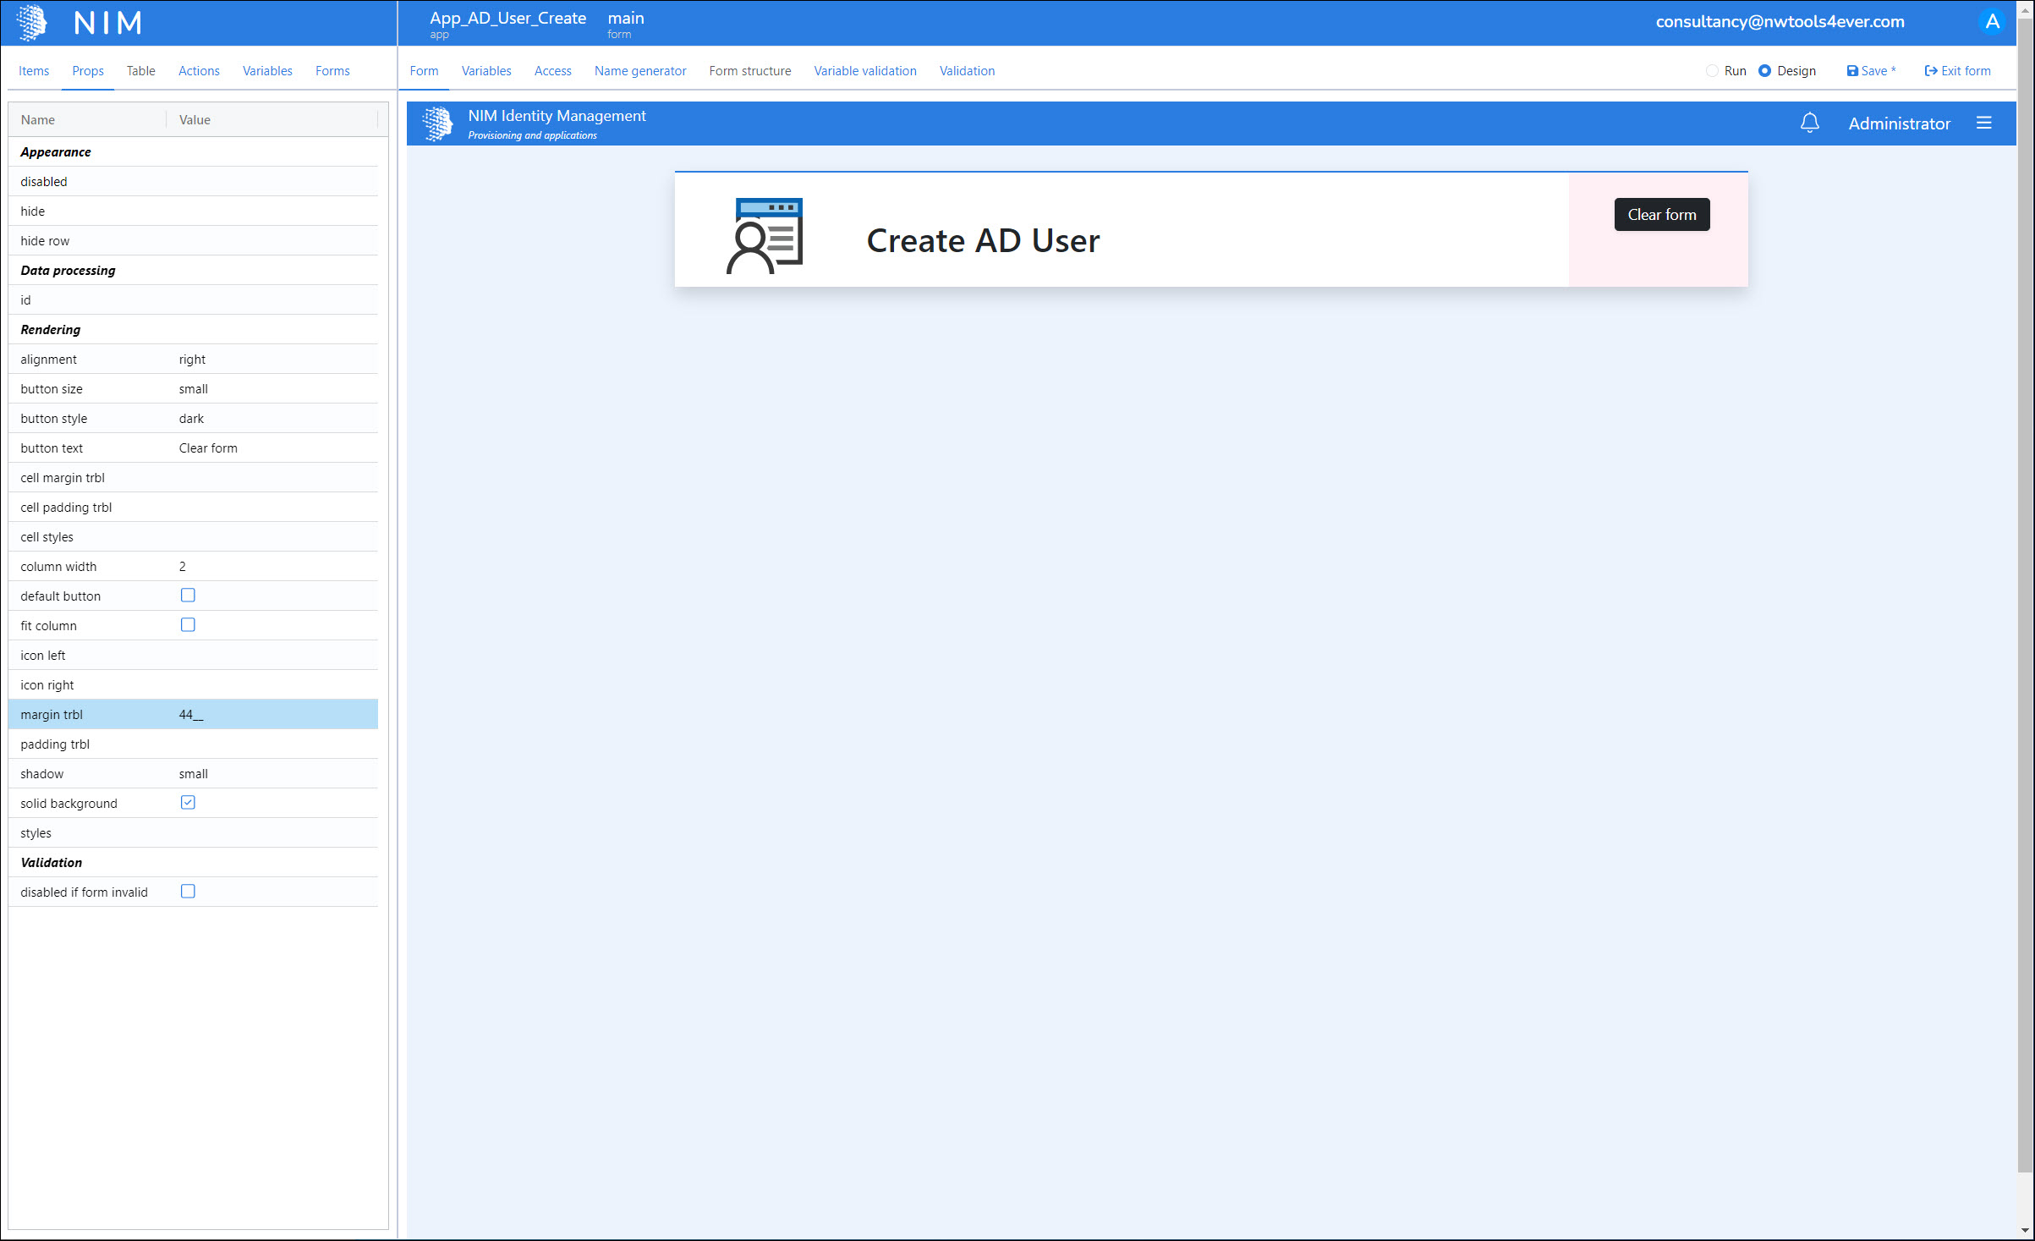
Task: Click the notification bell icon
Action: 1809,124
